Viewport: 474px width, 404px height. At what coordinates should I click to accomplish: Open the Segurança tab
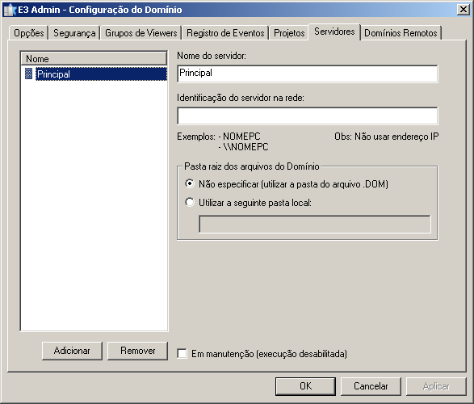74,32
